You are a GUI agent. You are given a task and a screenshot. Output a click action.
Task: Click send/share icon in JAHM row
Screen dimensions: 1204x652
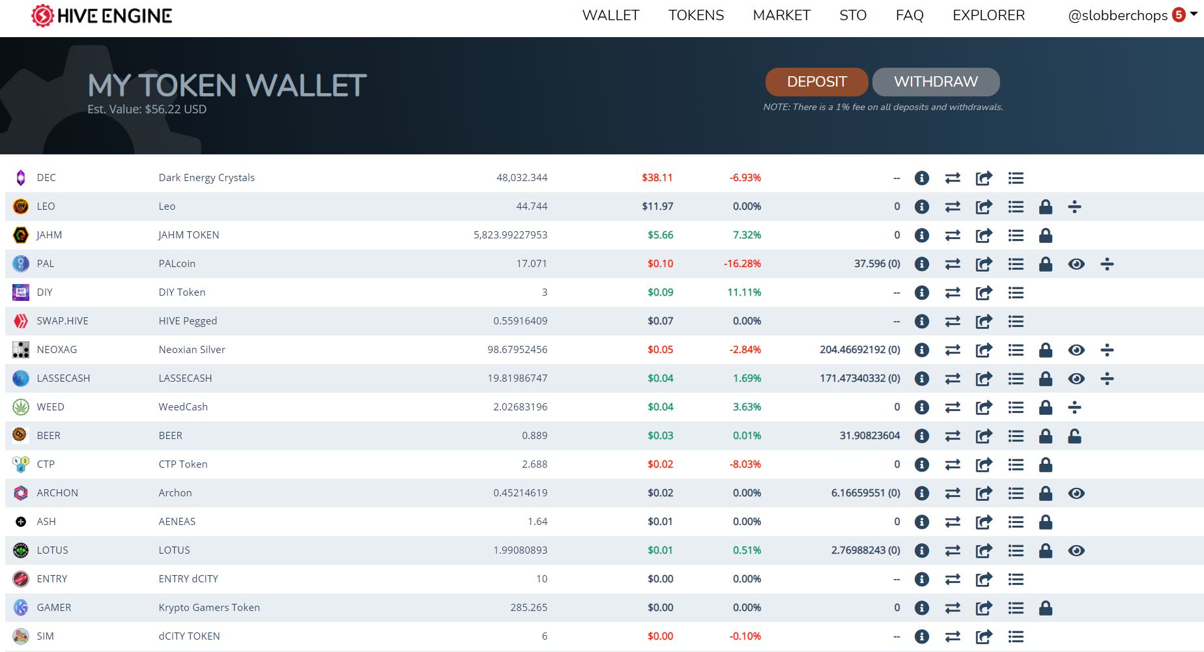click(984, 235)
